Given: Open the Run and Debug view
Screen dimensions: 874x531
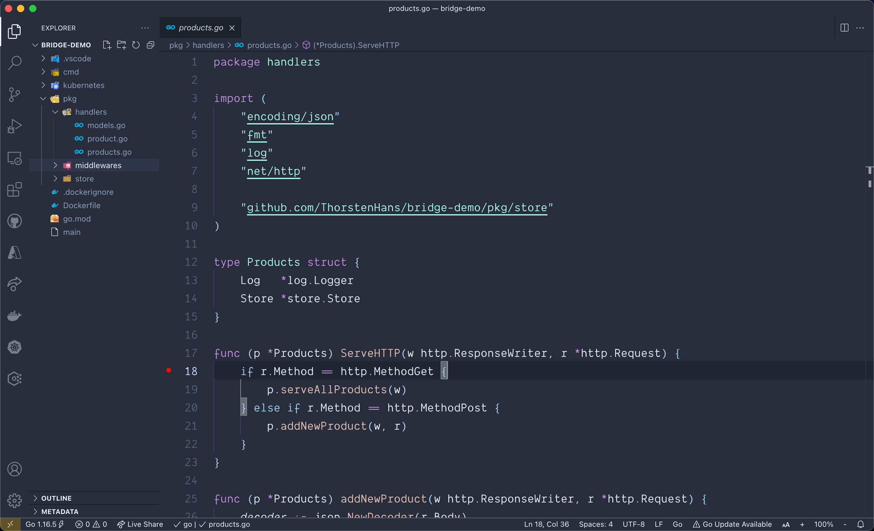Looking at the screenshot, I should coord(14,126).
